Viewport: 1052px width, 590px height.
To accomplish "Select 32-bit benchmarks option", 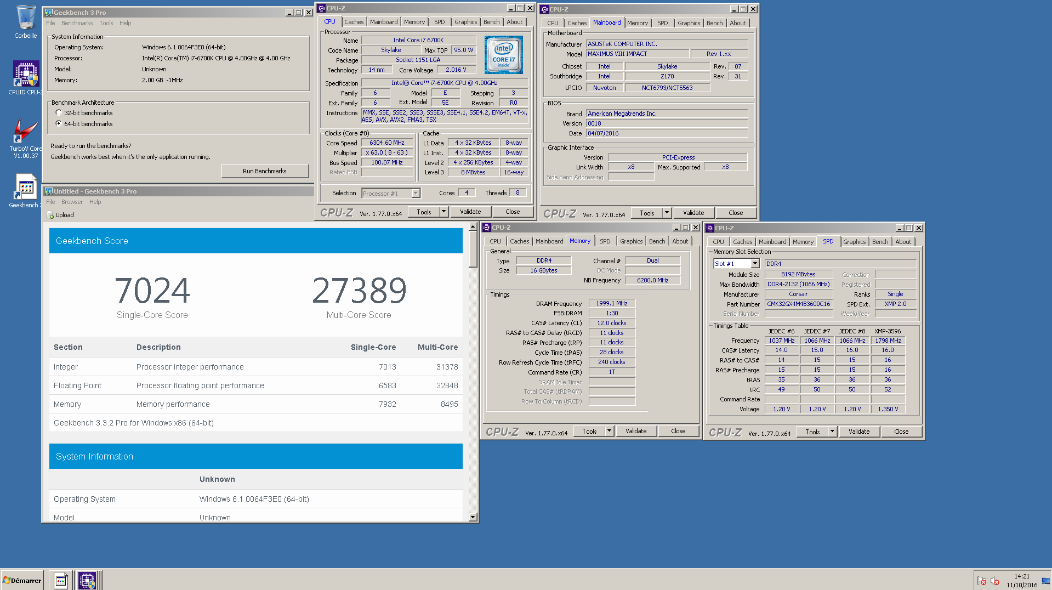I will (x=59, y=113).
